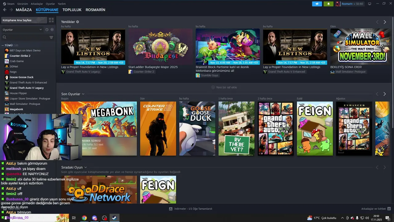
Task: Select Liquor Store Simulator: Prologue
Action: (30, 98)
